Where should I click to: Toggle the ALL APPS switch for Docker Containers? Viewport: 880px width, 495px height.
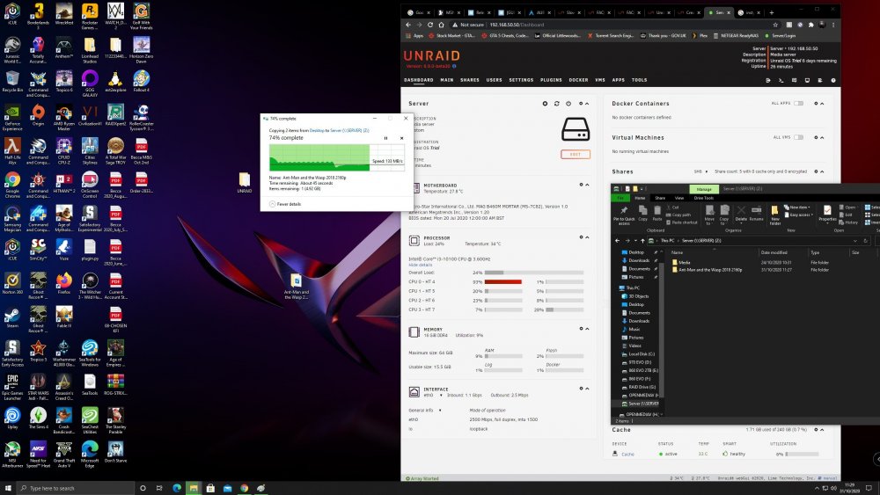click(799, 103)
